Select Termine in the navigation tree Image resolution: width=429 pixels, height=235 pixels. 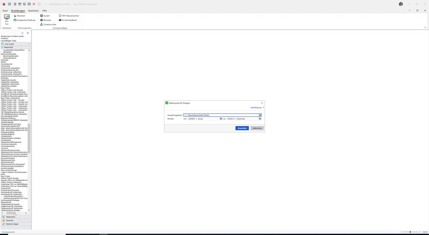click(x=5, y=148)
